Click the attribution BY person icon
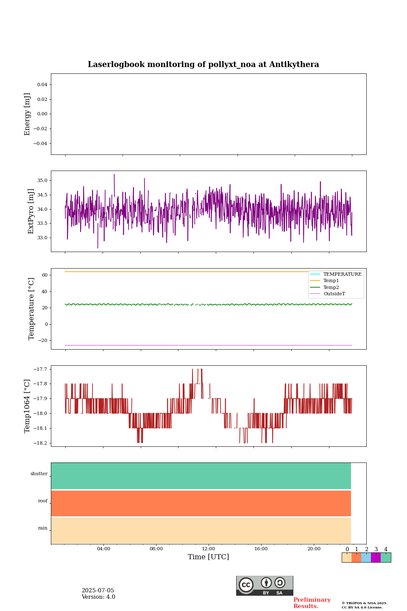The height and width of the screenshot is (611, 407). click(266, 583)
